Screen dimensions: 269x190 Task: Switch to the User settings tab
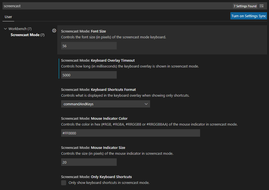[x=8, y=17]
